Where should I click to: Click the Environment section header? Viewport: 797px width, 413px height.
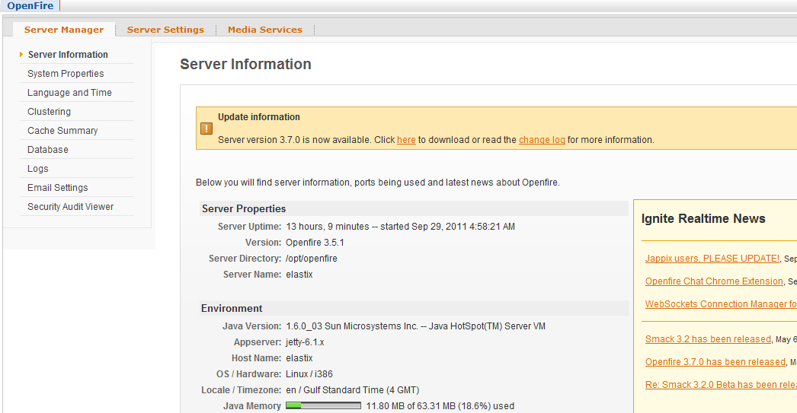(232, 309)
